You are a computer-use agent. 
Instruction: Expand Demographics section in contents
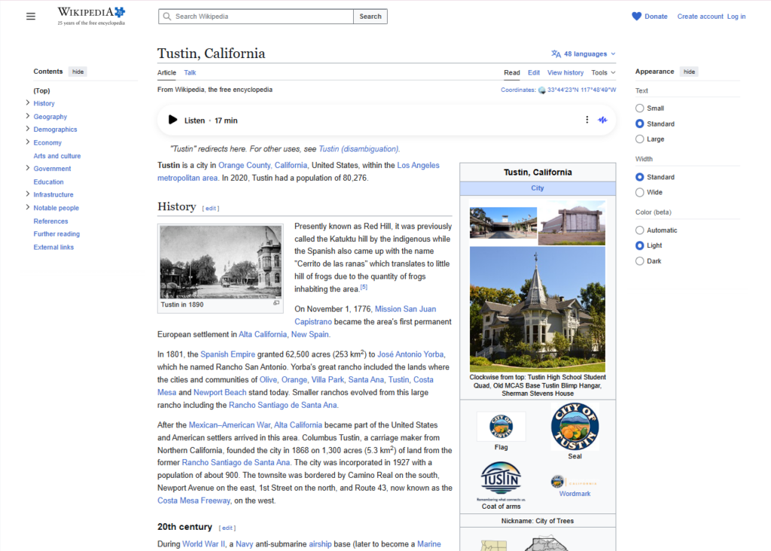pyautogui.click(x=28, y=129)
